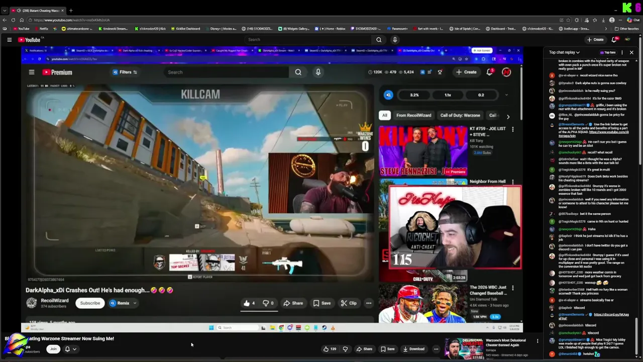
Task: Dislike the video with the thumbs-down icon
Action: click(x=345, y=349)
